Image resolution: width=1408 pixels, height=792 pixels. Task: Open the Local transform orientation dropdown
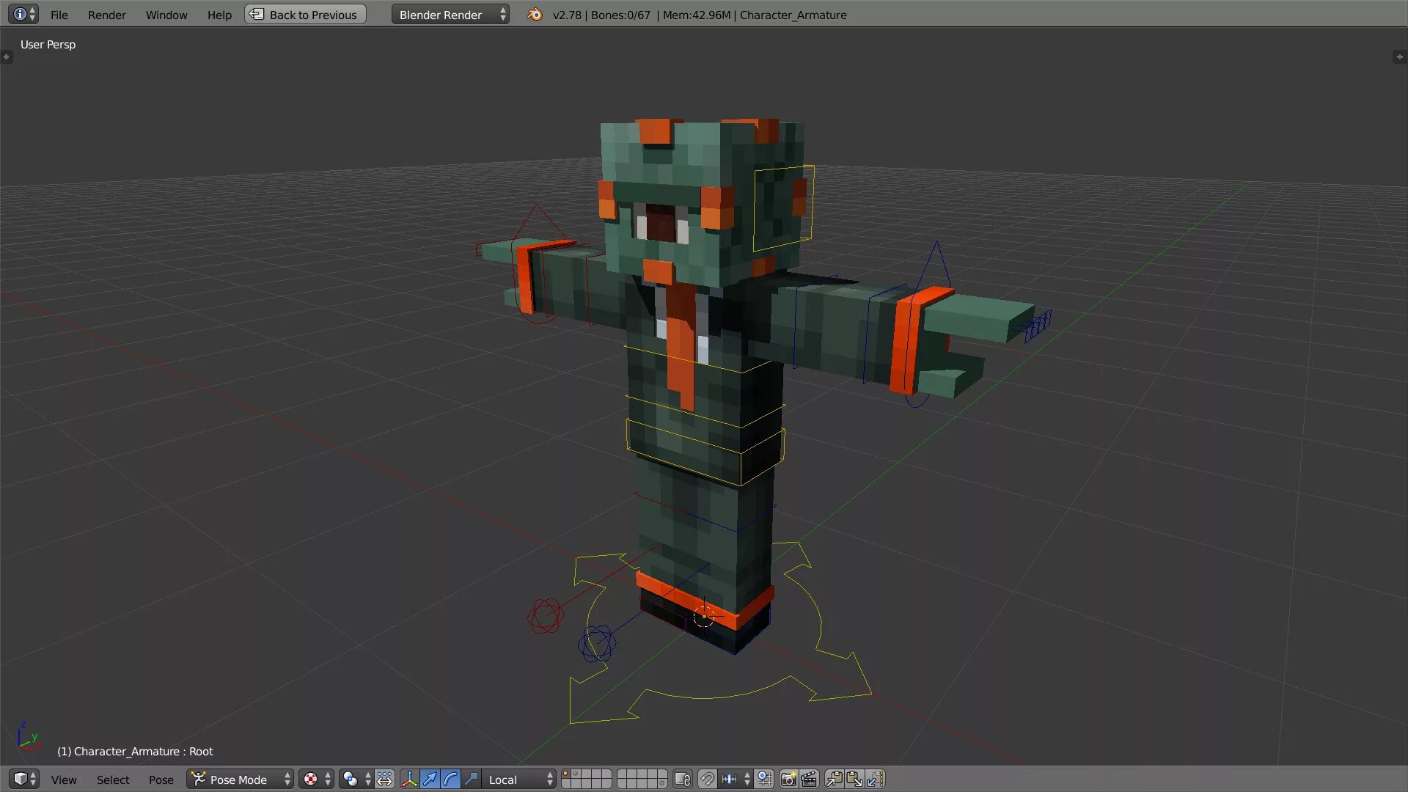click(520, 780)
